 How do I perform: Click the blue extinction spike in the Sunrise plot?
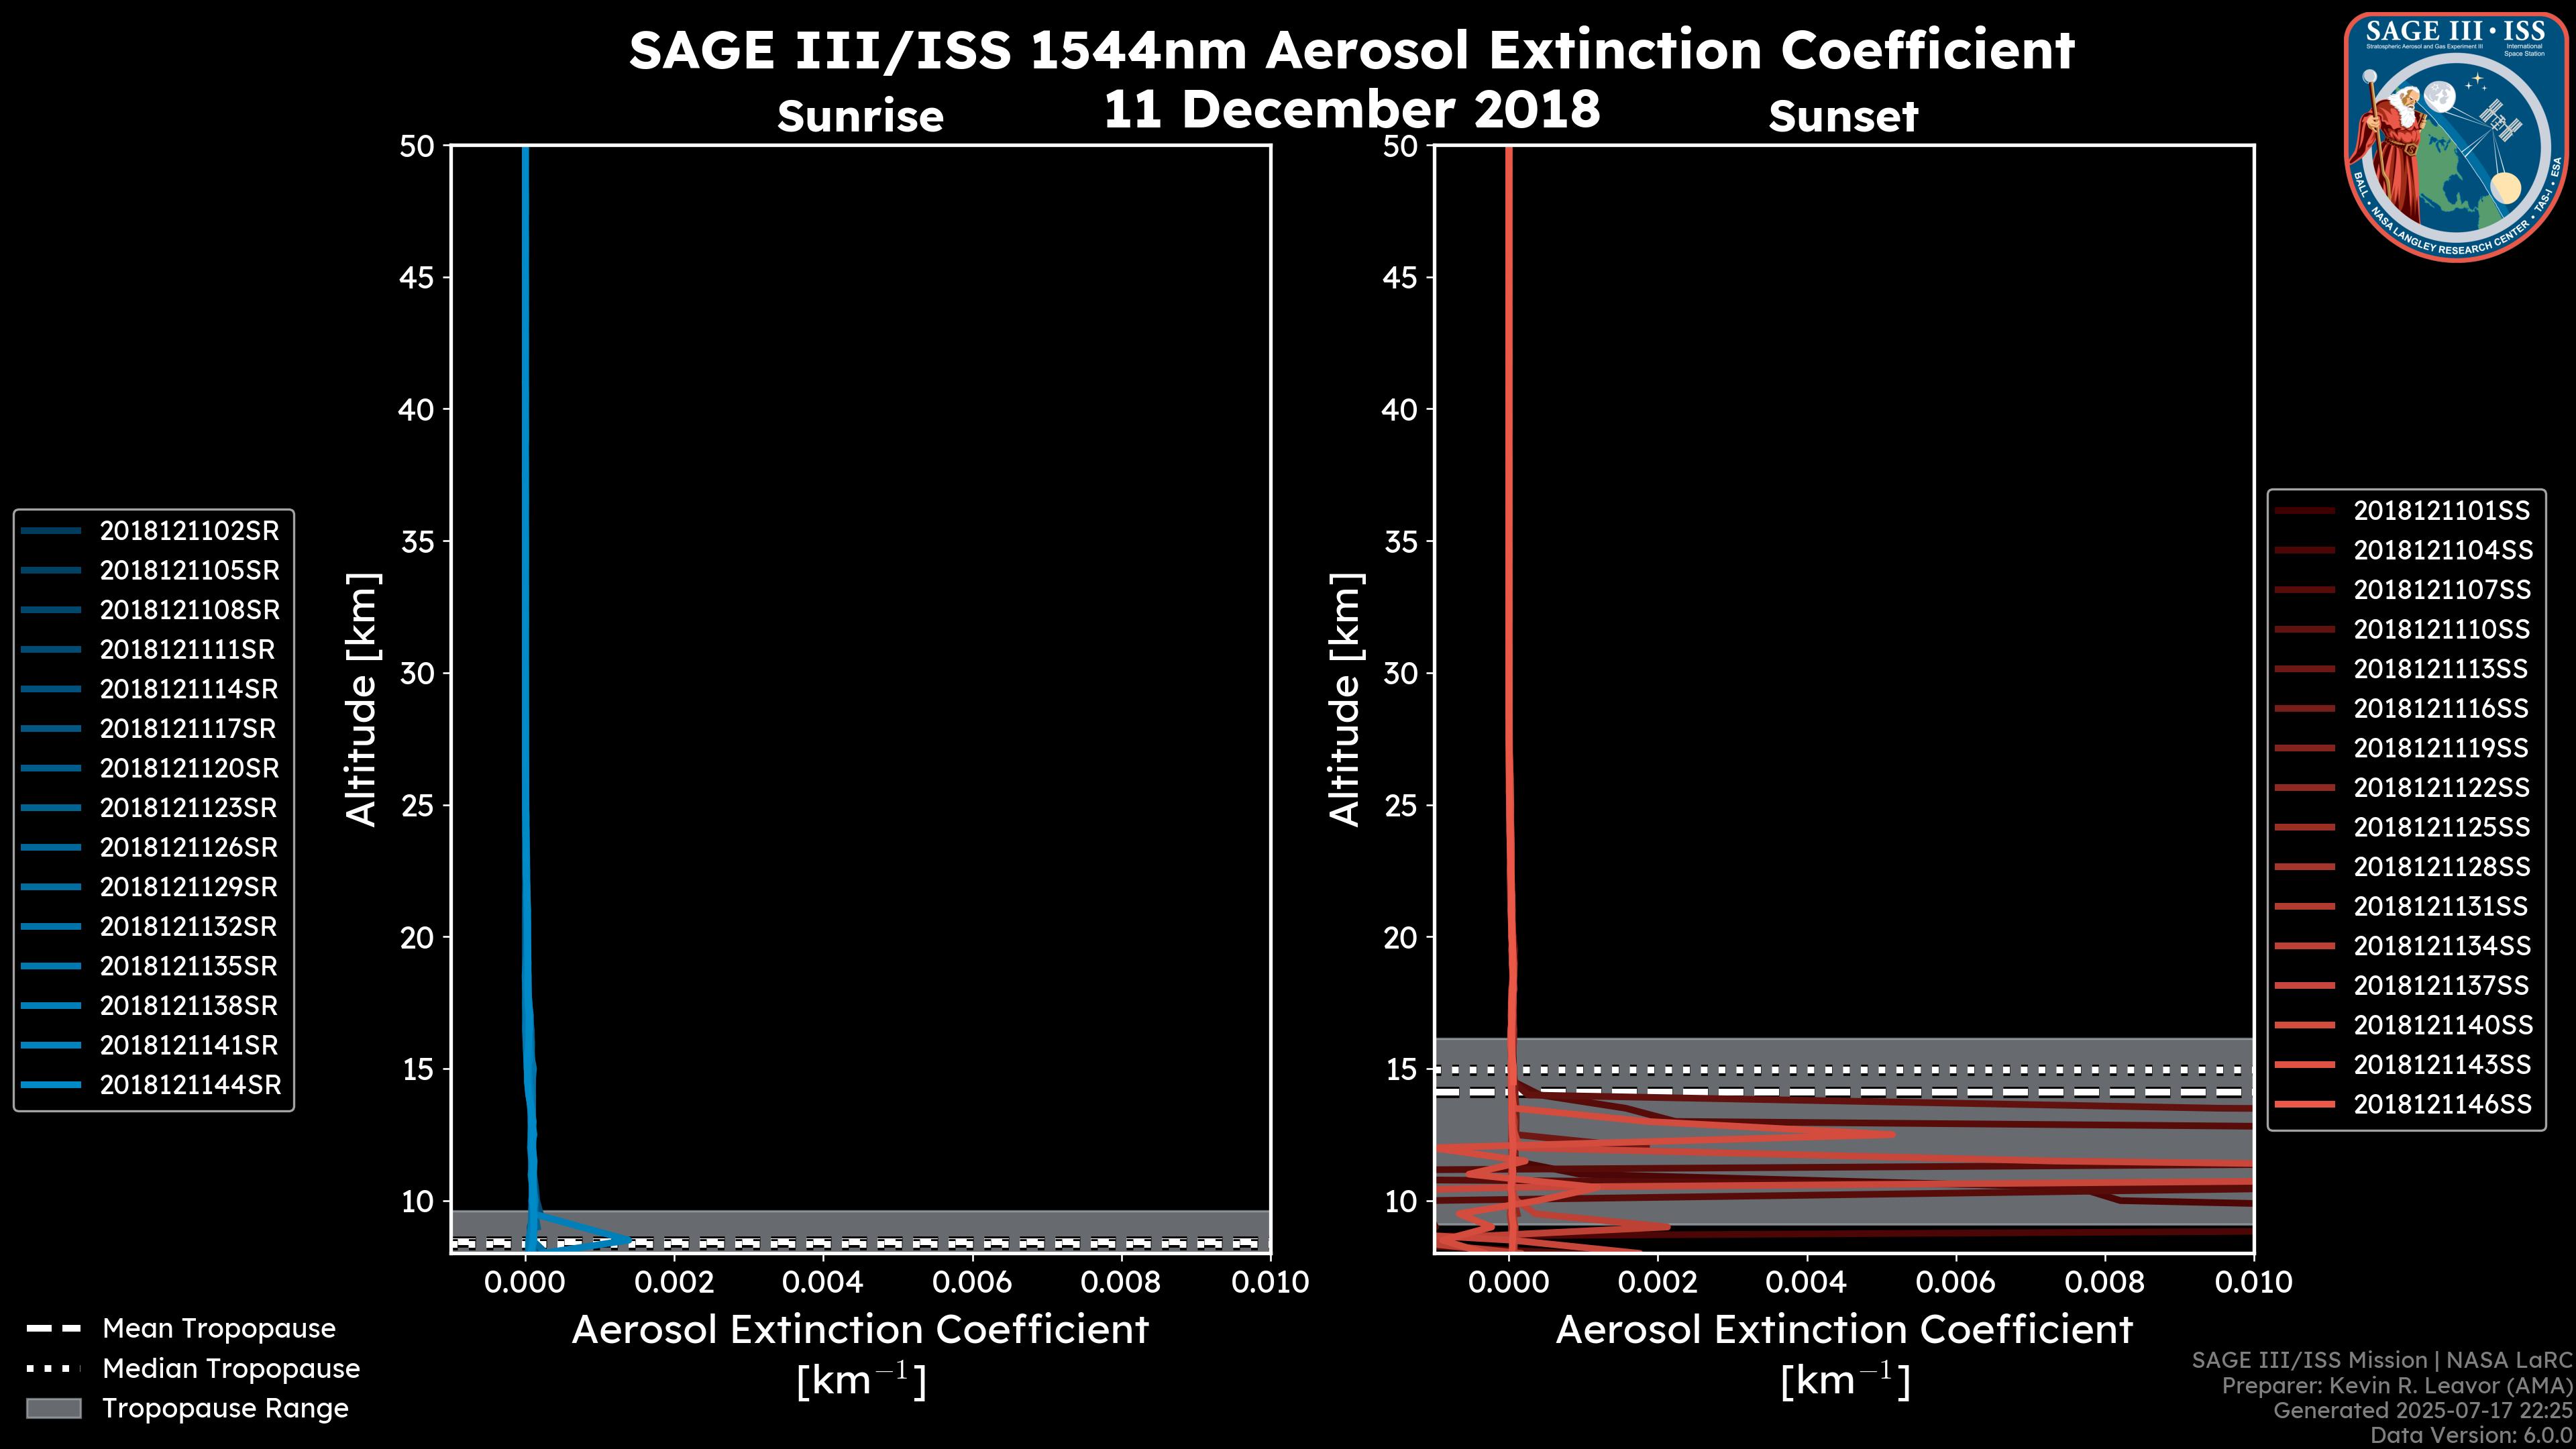pos(625,1240)
